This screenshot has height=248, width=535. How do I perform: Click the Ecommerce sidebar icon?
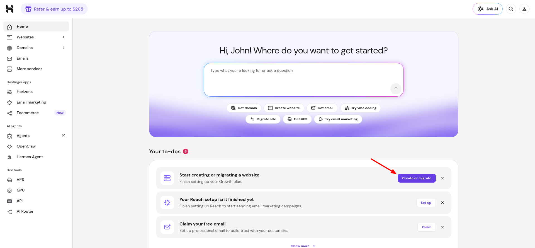click(9, 113)
